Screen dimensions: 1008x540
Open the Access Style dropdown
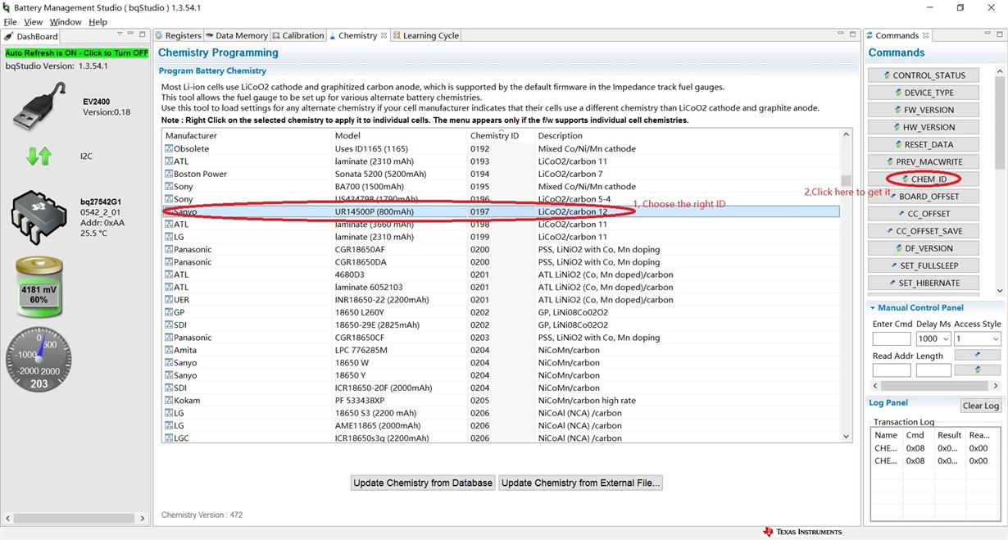(x=996, y=338)
